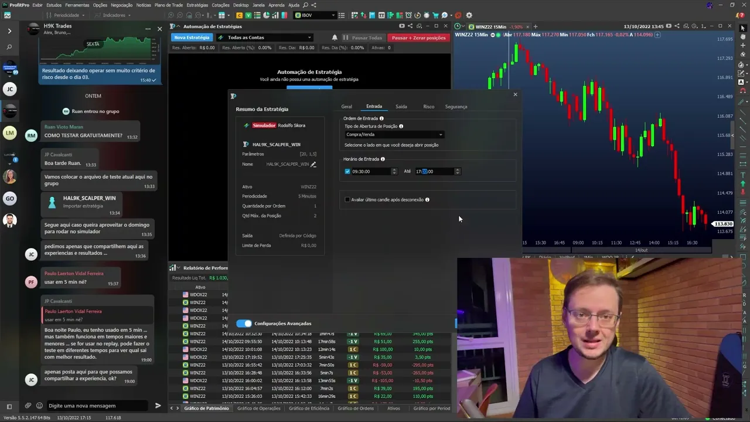Adjust the end time 17:00 stepper
The width and height of the screenshot is (750, 422).
click(x=458, y=171)
